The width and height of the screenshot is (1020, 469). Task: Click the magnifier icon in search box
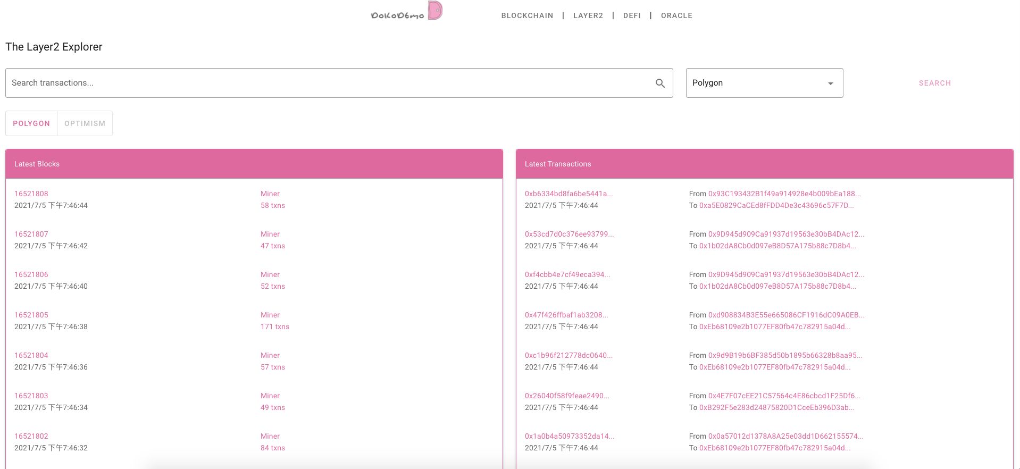660,83
